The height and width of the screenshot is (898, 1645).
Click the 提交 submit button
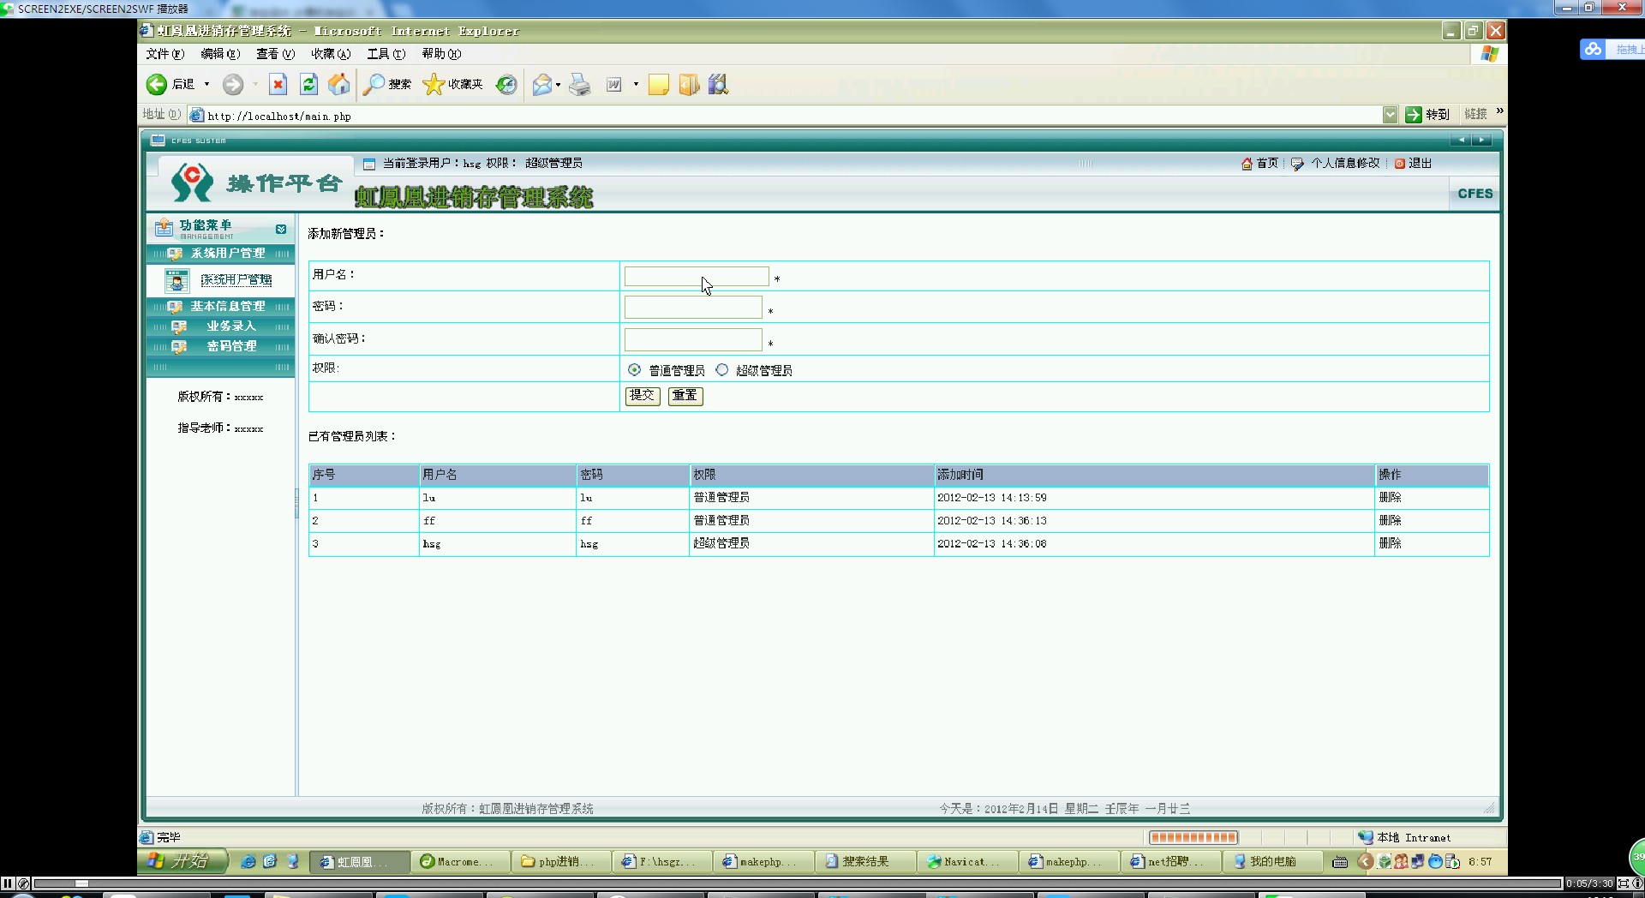[x=643, y=396]
